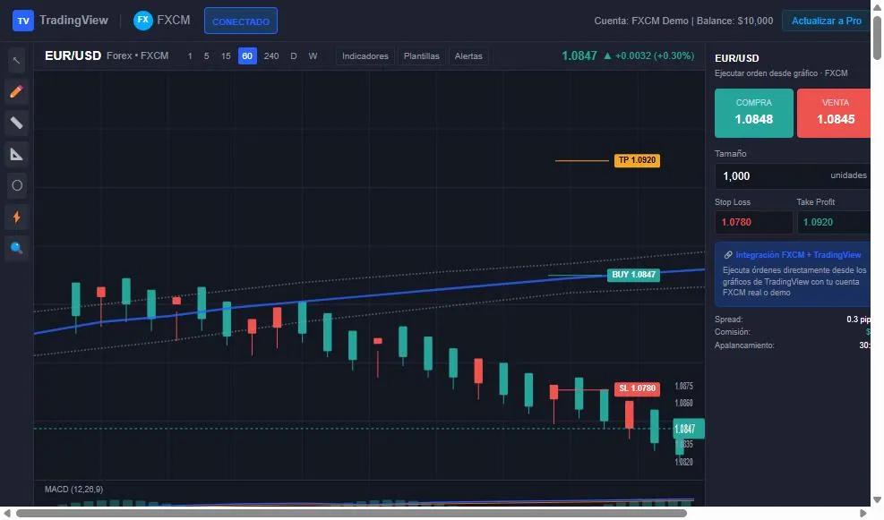Click the +0.0032 (+0.30%) change text
The image size is (884, 520).
tap(655, 55)
